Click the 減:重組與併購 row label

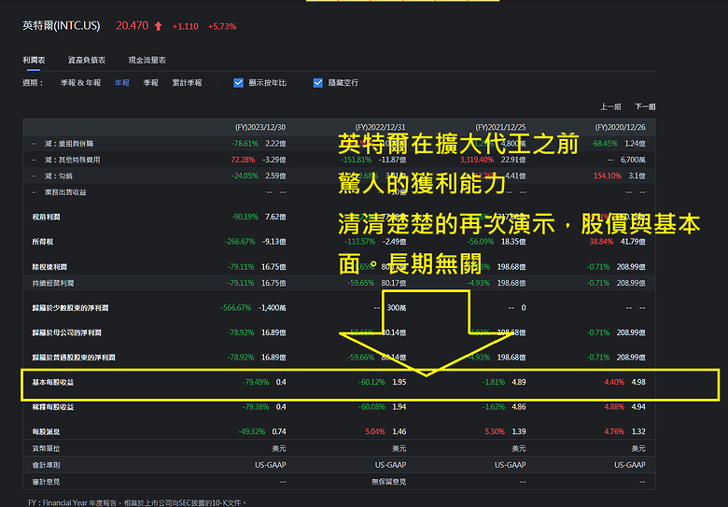coord(69,144)
